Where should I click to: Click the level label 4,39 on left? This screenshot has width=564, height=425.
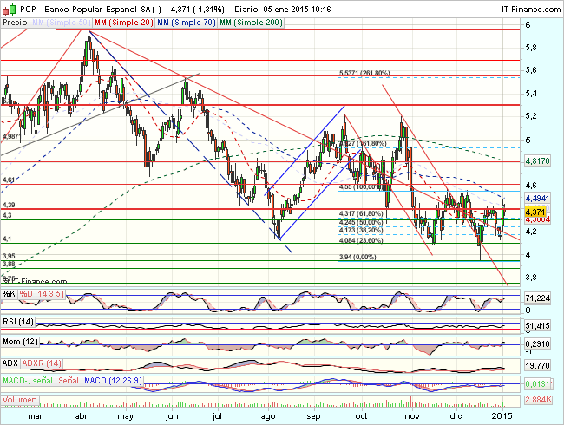[9, 205]
